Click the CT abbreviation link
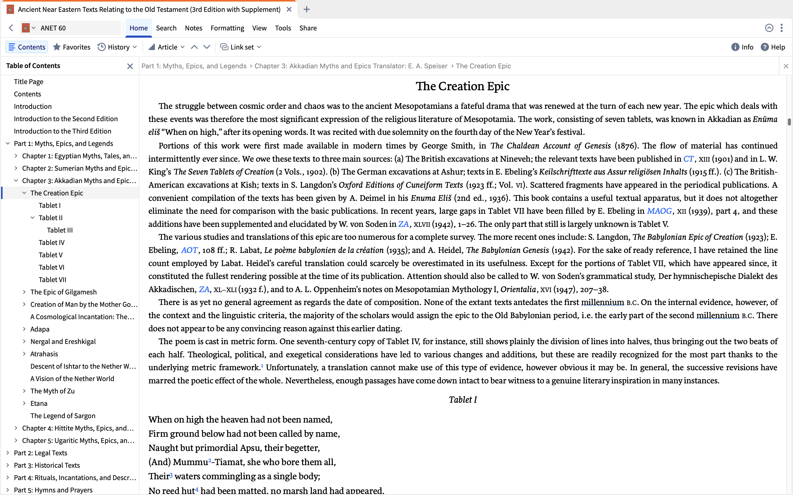This screenshot has width=793, height=495. click(x=688, y=159)
